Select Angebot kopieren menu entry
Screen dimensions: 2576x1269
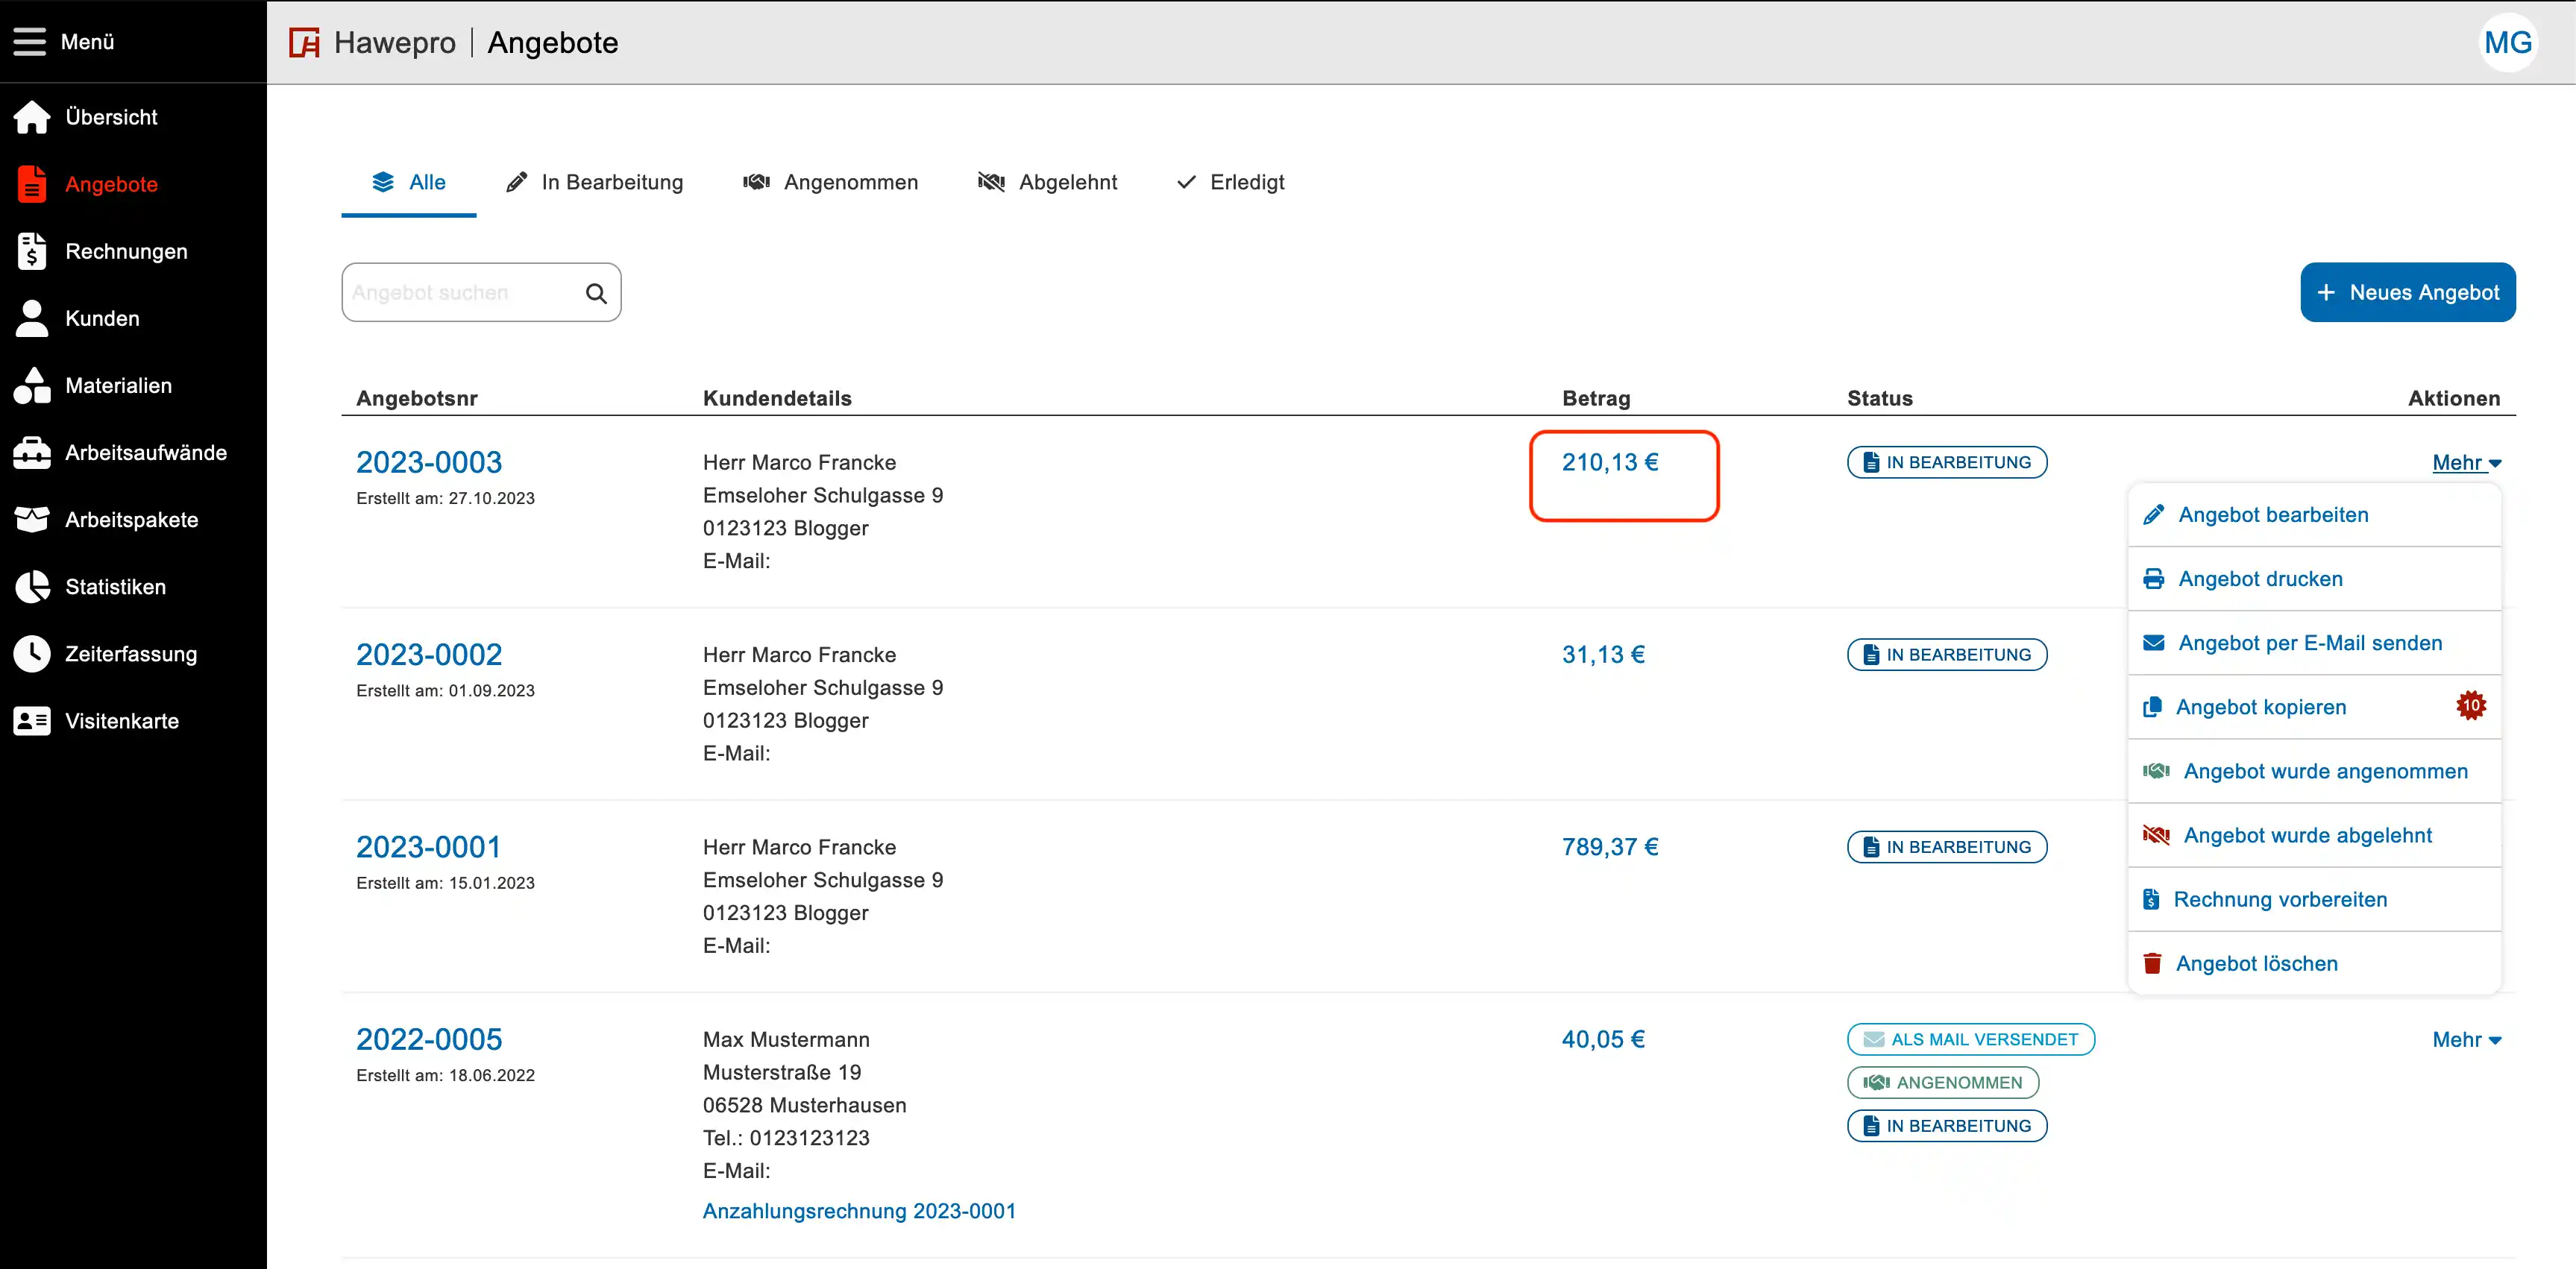2314,707
